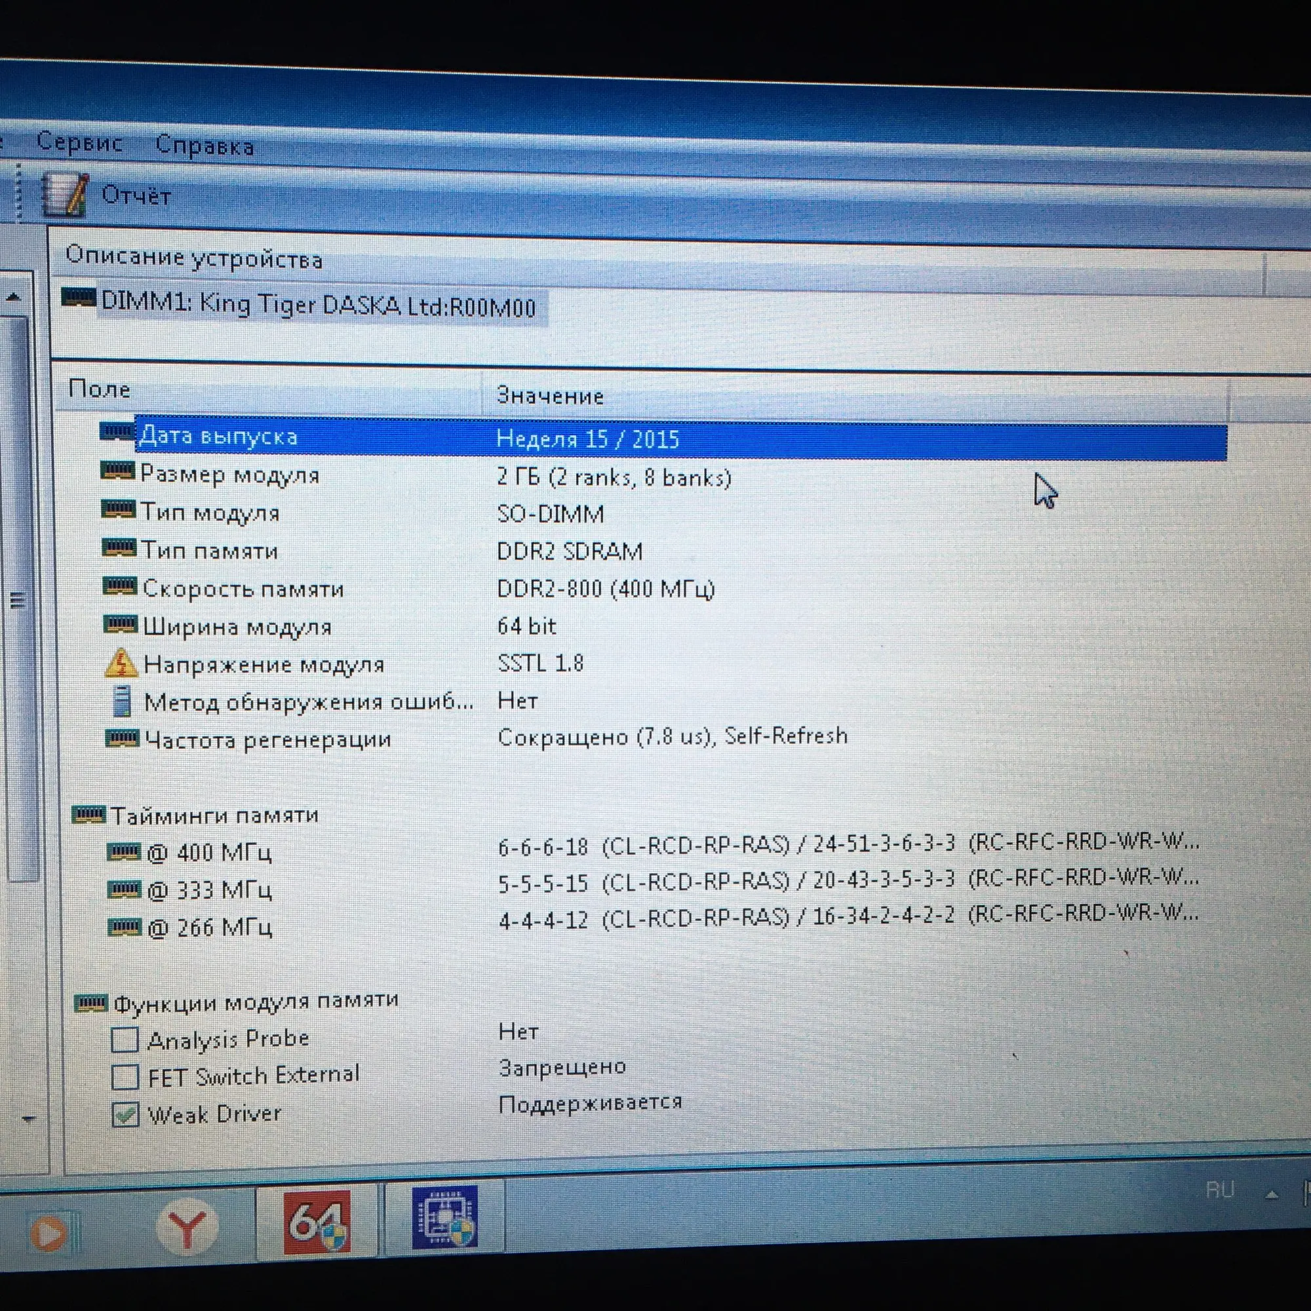Click warning icon beside Напряжение модуля
The image size is (1311, 1311).
click(121, 663)
